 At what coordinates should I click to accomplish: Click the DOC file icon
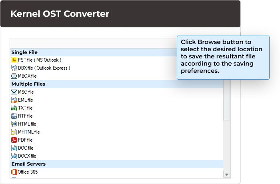tap(14, 148)
